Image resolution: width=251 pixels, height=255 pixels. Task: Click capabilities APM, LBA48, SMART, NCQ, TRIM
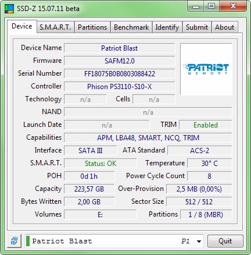(x=148, y=138)
